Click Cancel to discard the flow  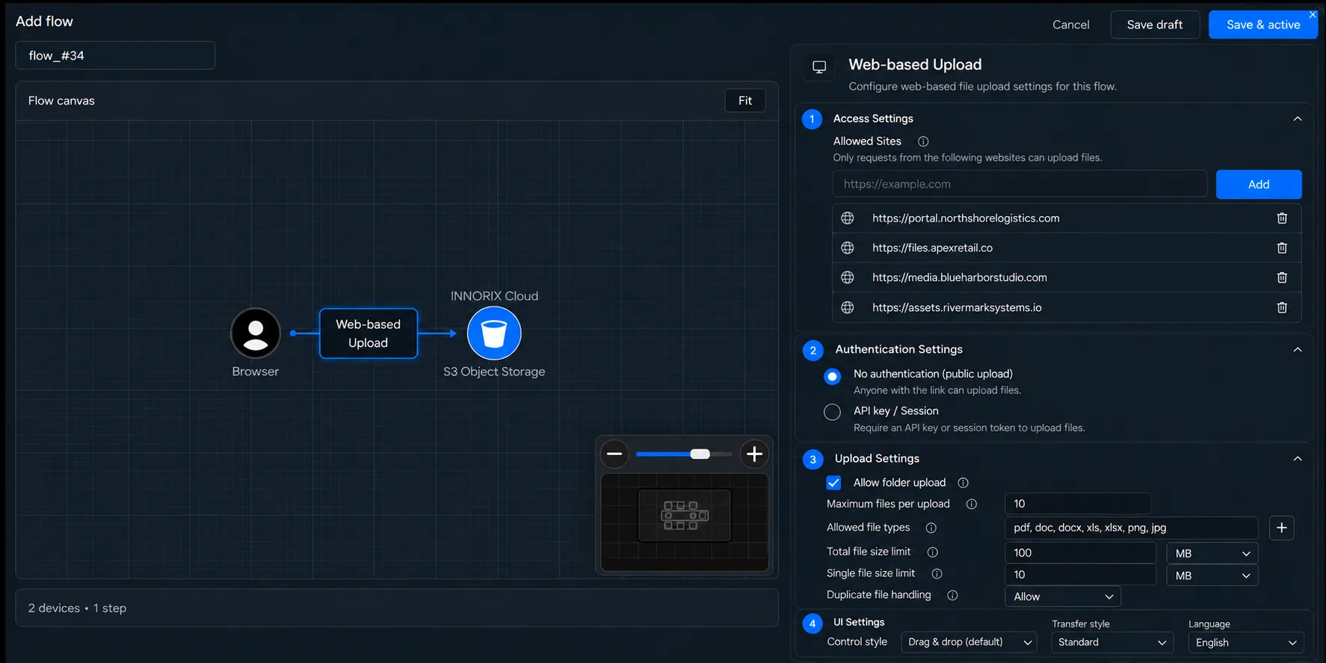1070,25
